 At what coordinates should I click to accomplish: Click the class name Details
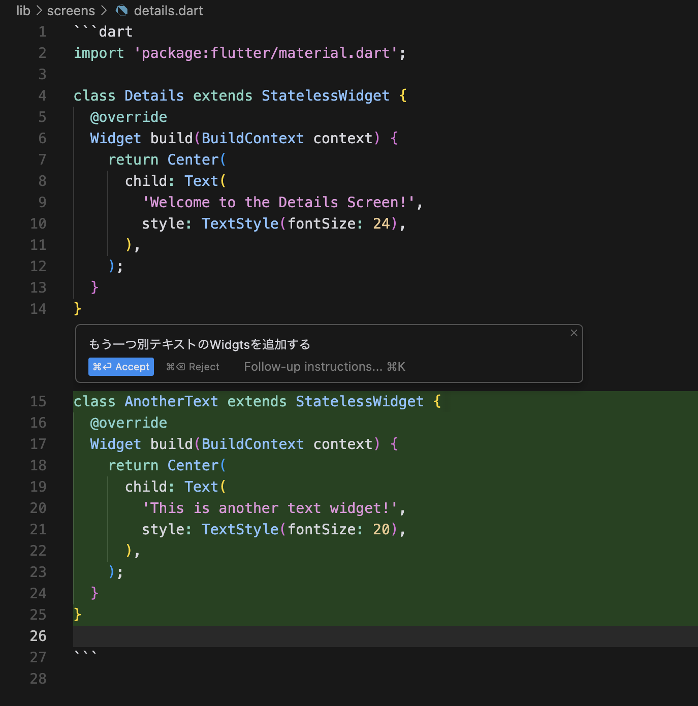pos(154,96)
